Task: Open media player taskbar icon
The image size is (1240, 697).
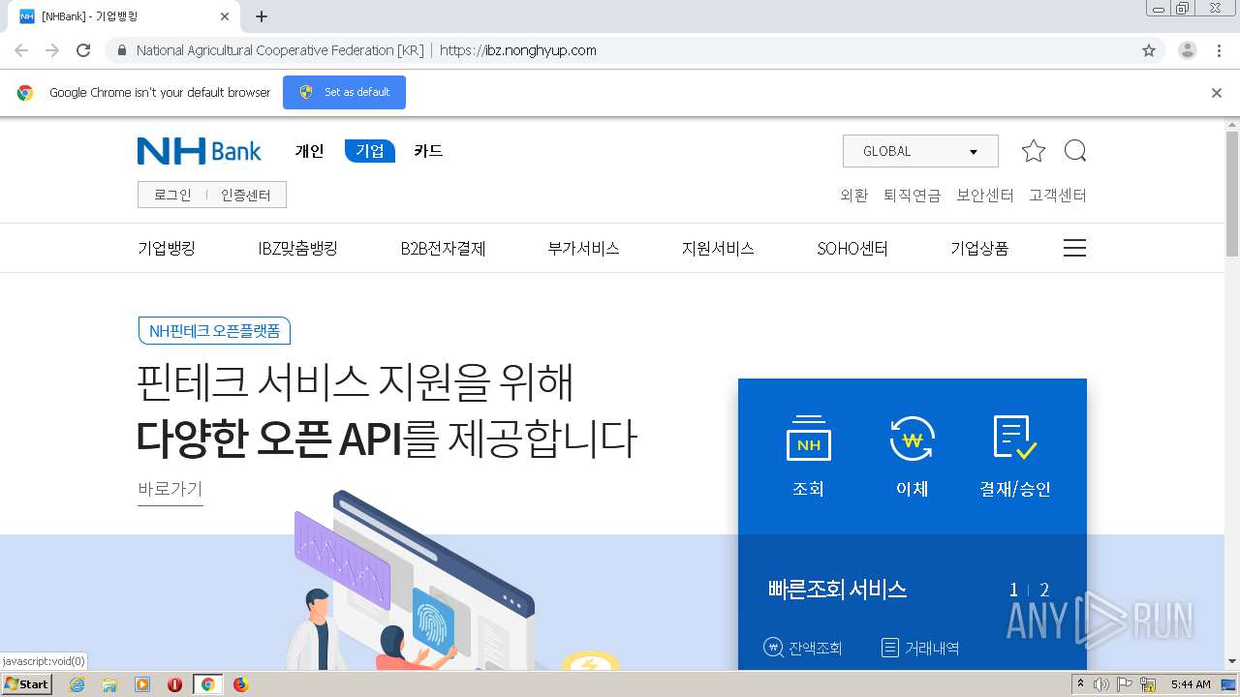Action: tap(142, 684)
